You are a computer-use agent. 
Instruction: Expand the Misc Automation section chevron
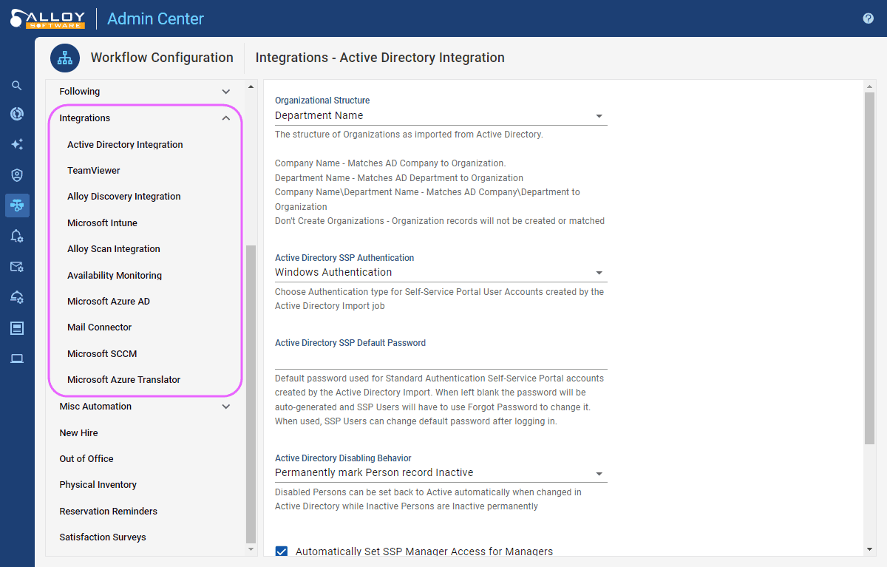[x=226, y=407]
